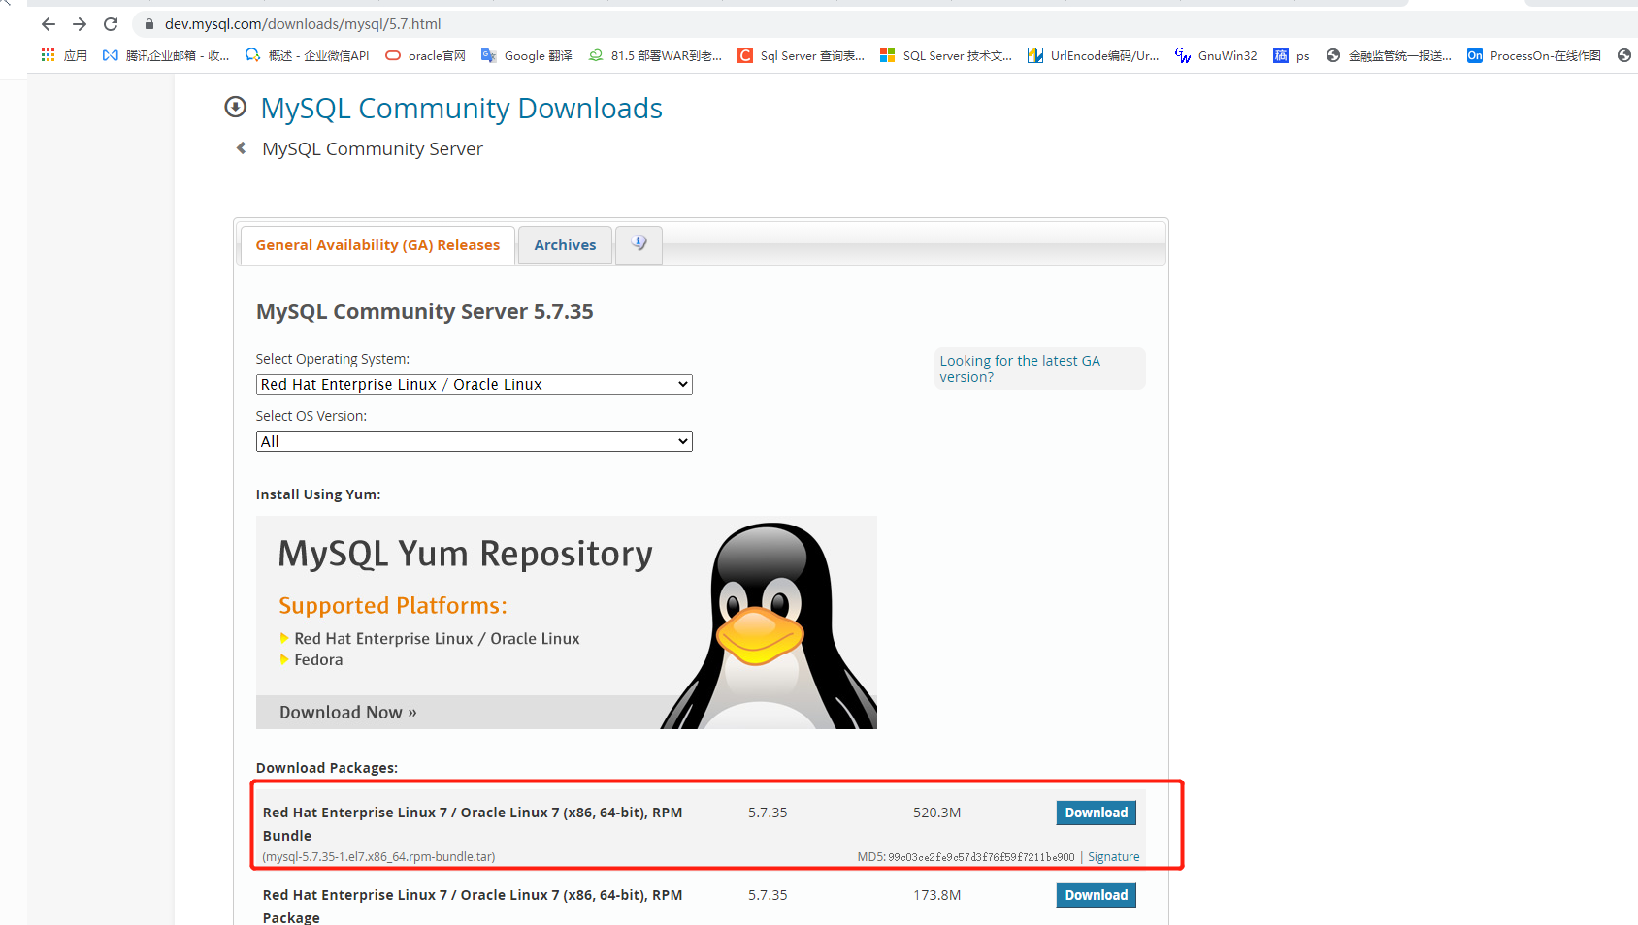Open the Apps grid bookmark icon
Screen dimensions: 1638x925
49,56
